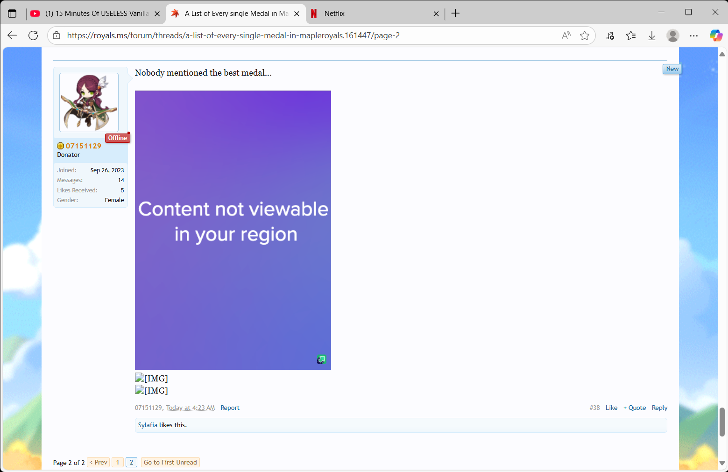Open Tab actions menu icon

(x=12, y=14)
